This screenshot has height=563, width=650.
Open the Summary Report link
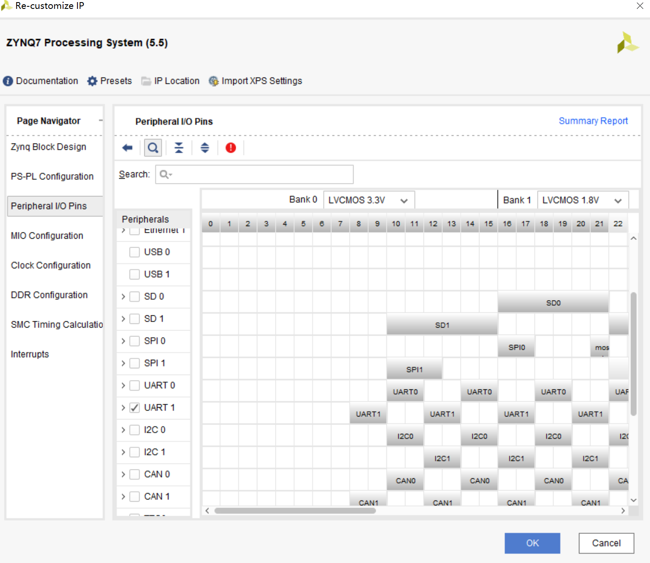click(x=593, y=121)
